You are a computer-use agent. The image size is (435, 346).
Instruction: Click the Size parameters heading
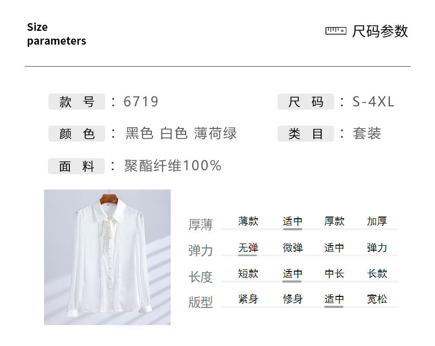[57, 34]
